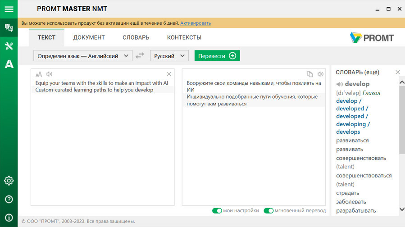The width and height of the screenshot is (405, 227).
Task: Switch to the КОНТЕКСТЫ tab
Action: [184, 37]
